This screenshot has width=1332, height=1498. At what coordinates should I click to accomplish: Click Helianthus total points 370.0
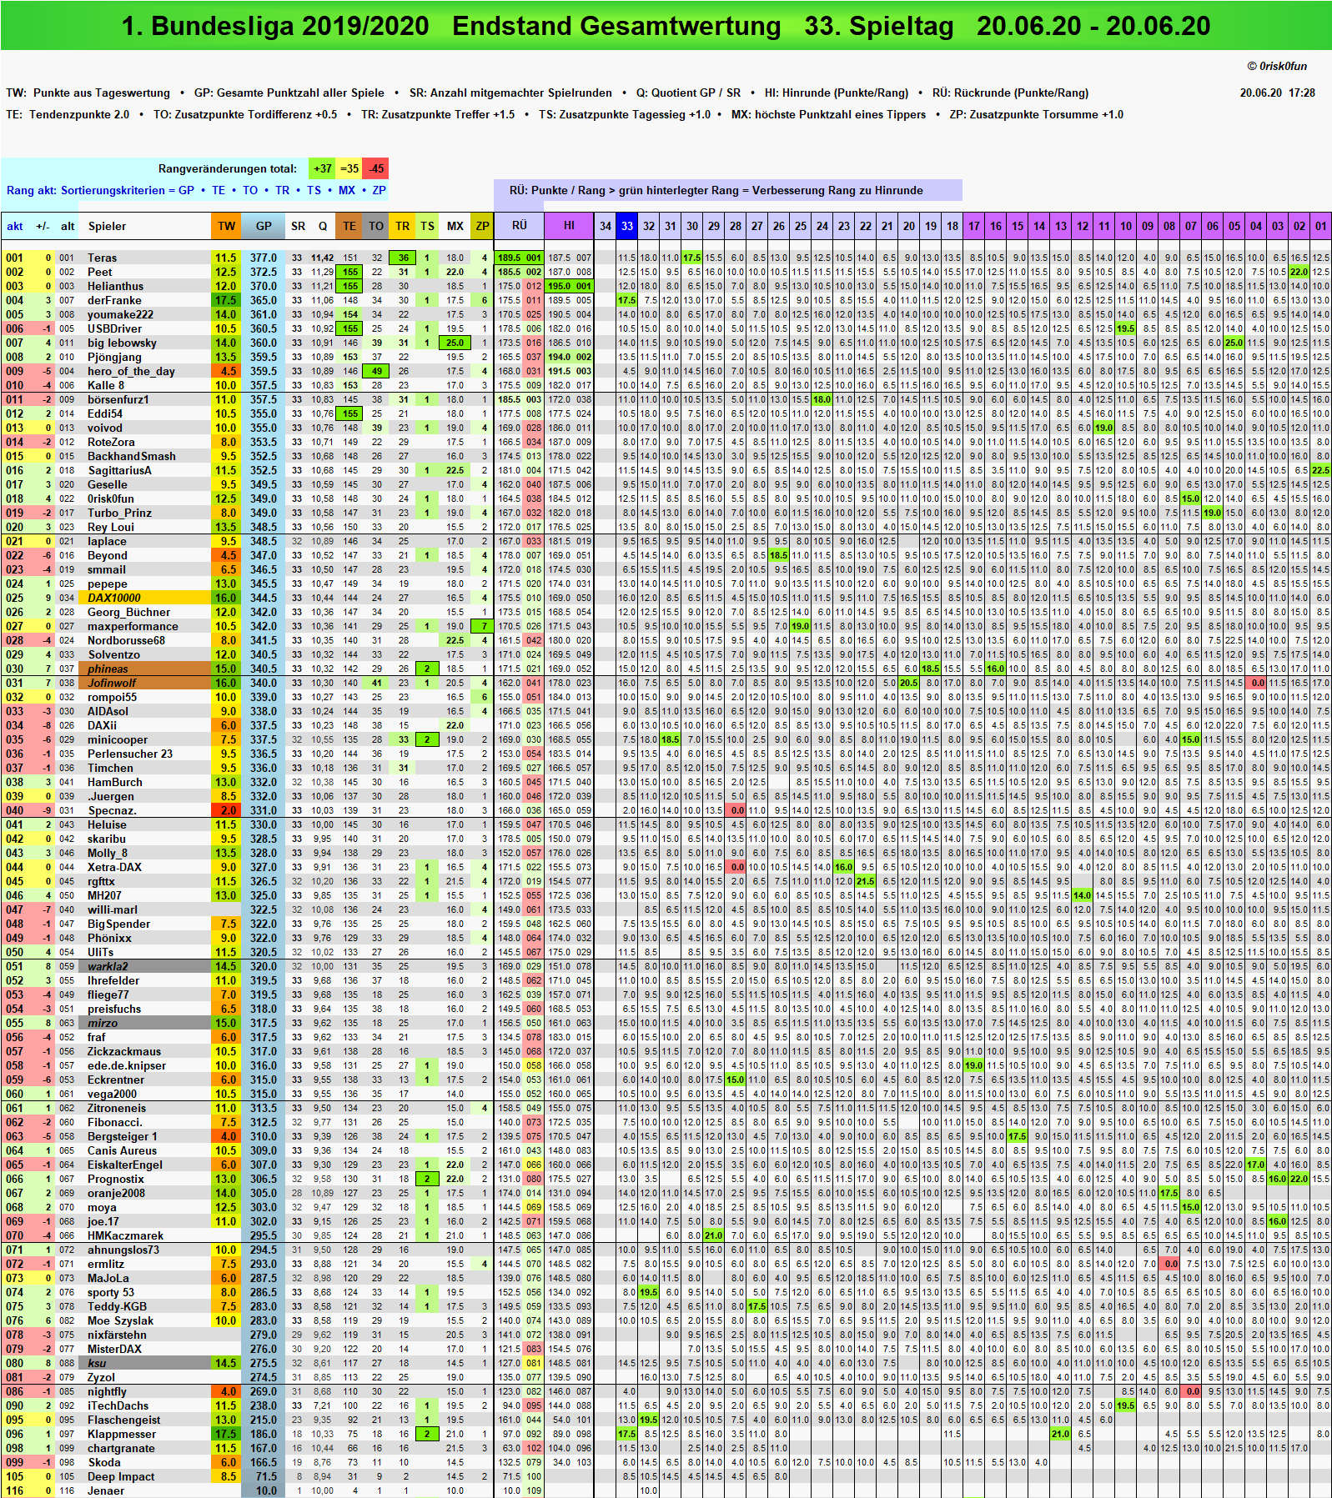click(264, 287)
